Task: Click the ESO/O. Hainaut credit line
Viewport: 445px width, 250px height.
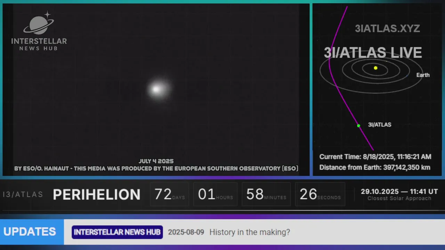Action: pyautogui.click(x=156, y=168)
